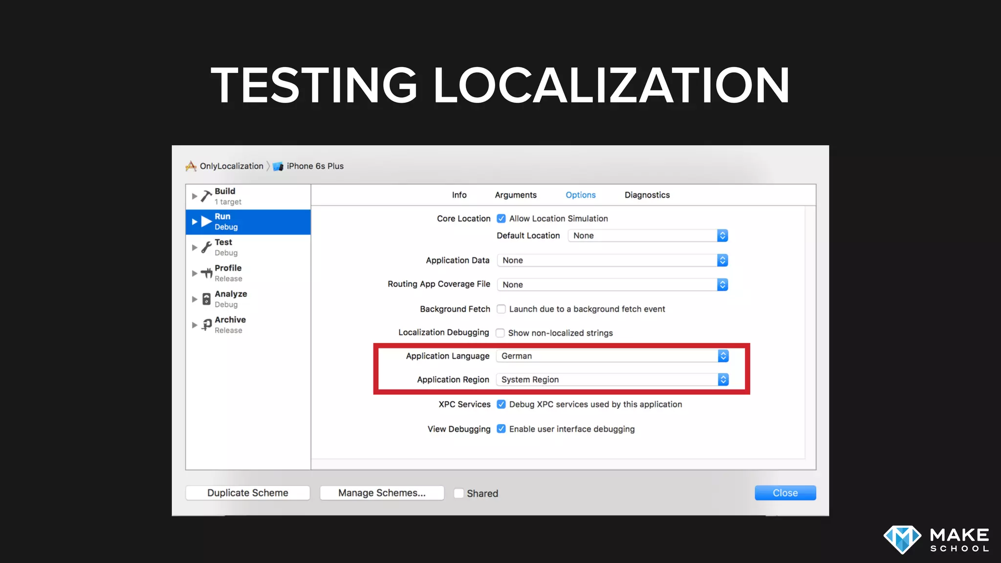
Task: Expand the Archive disclosure triangle
Action: 195,325
